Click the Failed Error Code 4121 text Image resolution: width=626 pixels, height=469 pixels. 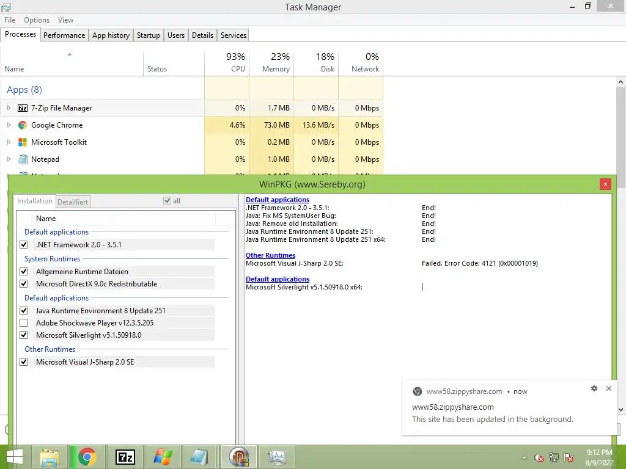tap(479, 263)
